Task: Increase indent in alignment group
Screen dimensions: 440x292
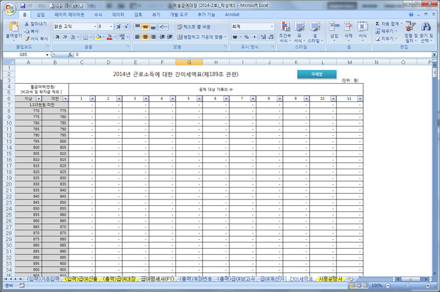Action: click(x=170, y=37)
